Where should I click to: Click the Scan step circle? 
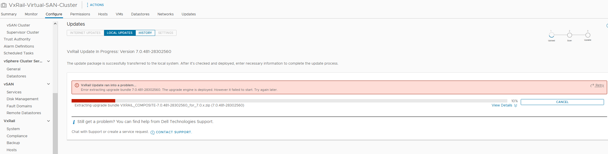(570, 35)
